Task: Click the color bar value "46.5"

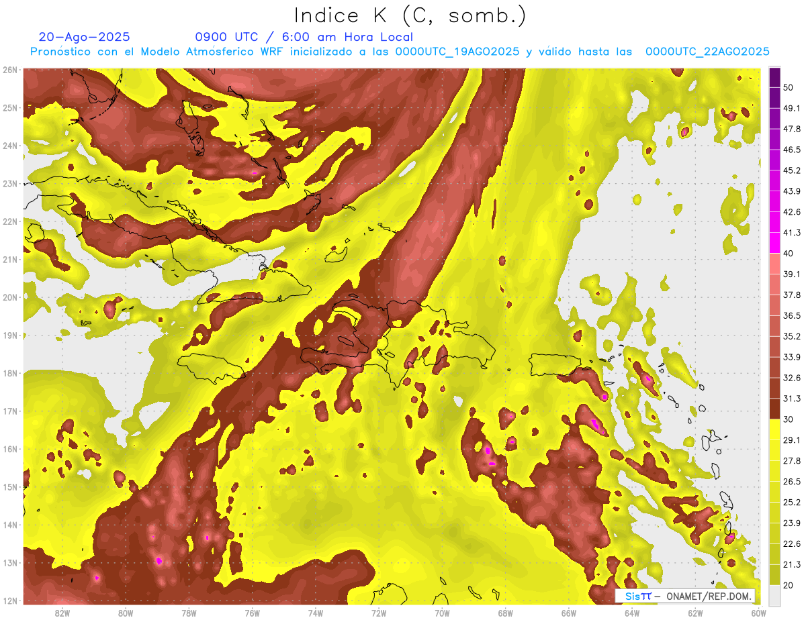Action: [x=792, y=150]
